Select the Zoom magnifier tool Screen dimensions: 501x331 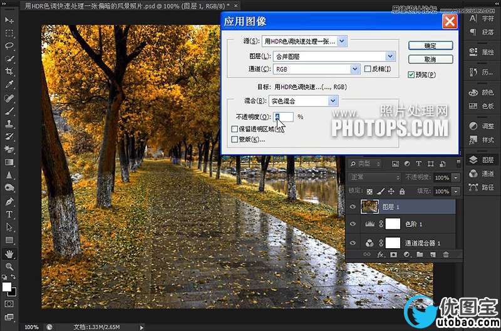9,266
